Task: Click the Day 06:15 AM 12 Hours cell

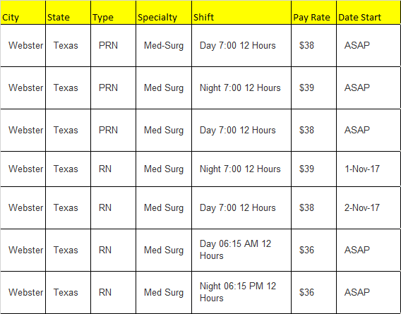Action: click(241, 250)
